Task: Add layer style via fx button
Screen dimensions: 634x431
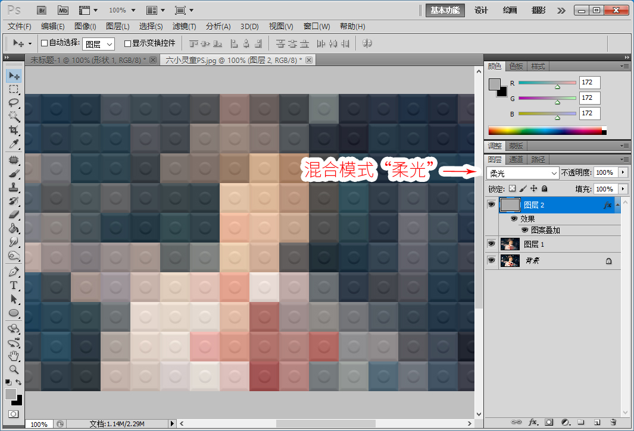Action: pos(533,422)
